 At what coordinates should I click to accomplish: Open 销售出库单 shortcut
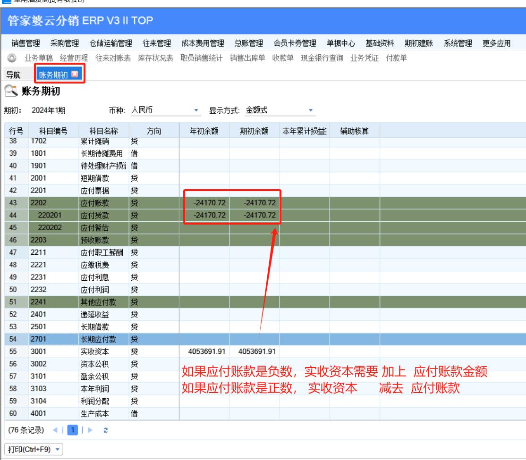pyautogui.click(x=247, y=58)
